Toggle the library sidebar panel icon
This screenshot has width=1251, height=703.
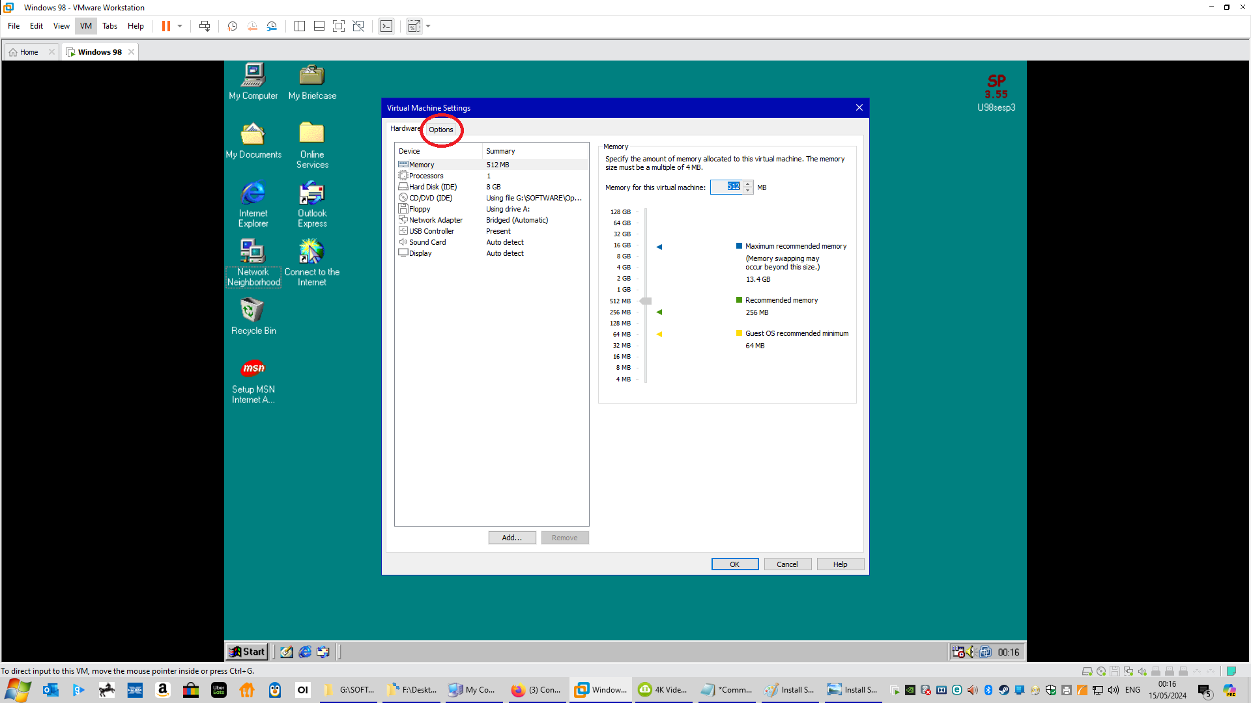[x=300, y=26]
